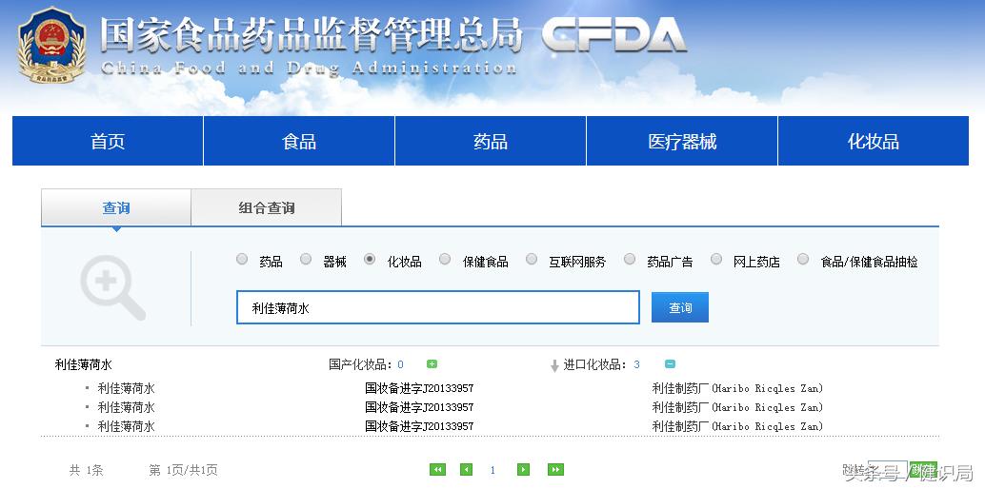Select the 保健食品 radio button
985x489 pixels.
click(445, 260)
